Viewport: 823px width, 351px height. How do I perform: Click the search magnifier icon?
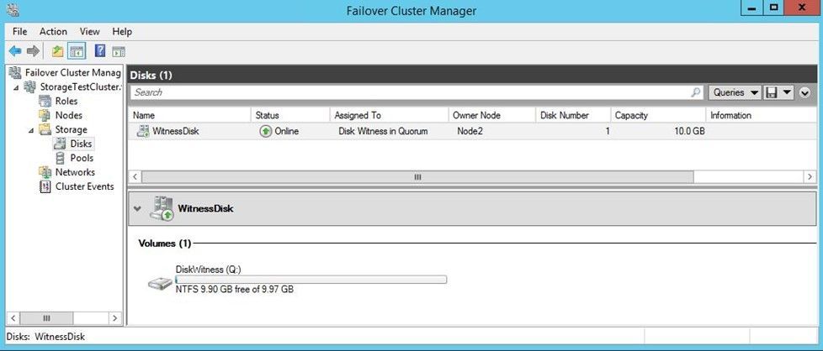click(x=695, y=92)
